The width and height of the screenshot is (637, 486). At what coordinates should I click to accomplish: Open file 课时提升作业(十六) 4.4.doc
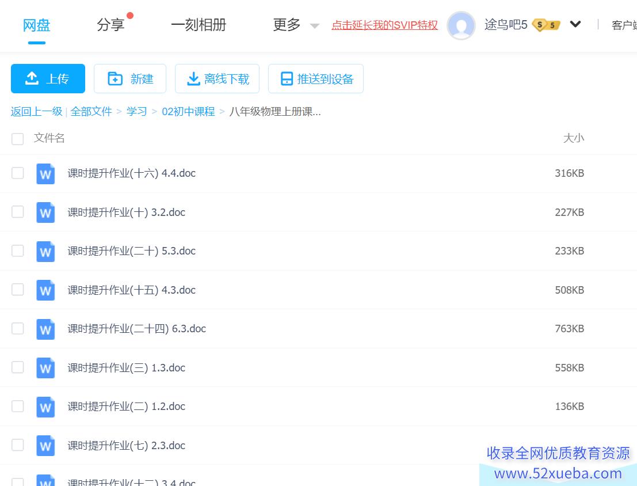coord(132,173)
